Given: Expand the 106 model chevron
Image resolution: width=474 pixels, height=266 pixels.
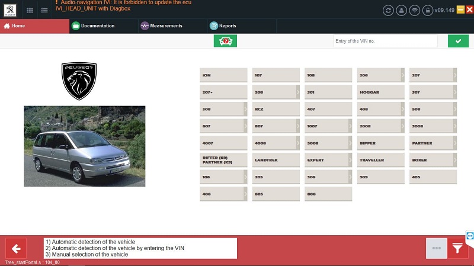Looking at the screenshot, I should pos(245,177).
